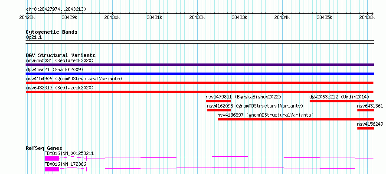The image size is (386, 174).
Task: Click the nsv6565031 dark purple variant bar
Action: pyautogui.click(x=200, y=65)
